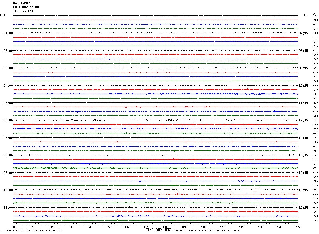Click the 01:00 CST time label
Viewport: 319px width, 234px height.
point(8,33)
